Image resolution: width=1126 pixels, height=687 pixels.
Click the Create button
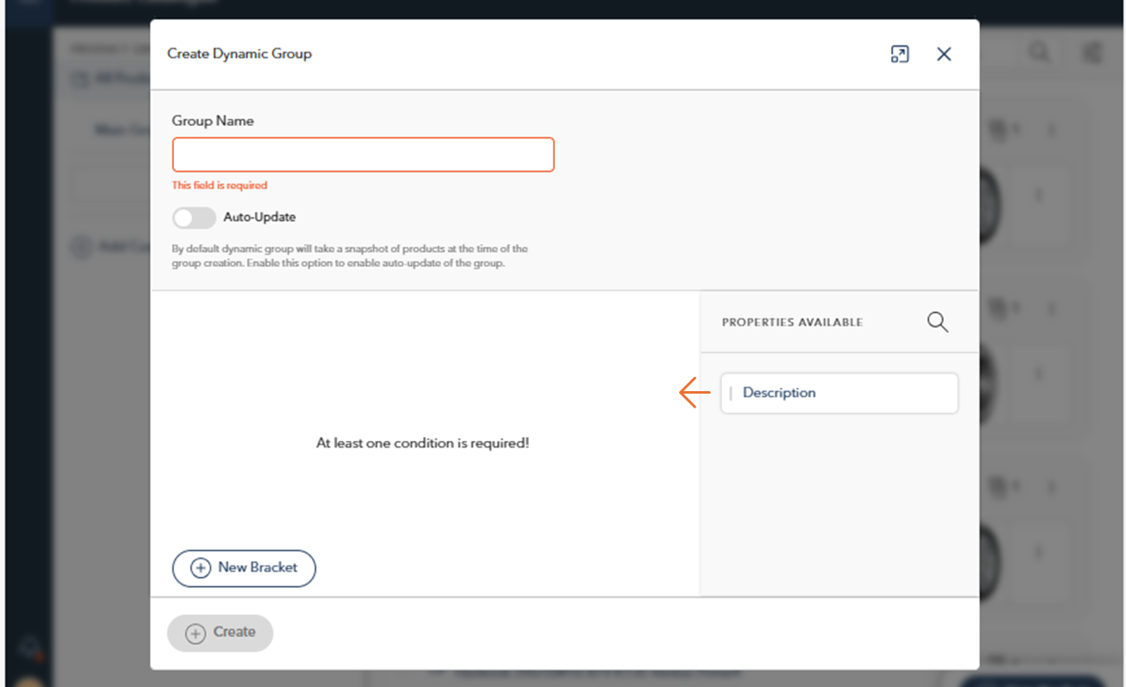tap(220, 632)
